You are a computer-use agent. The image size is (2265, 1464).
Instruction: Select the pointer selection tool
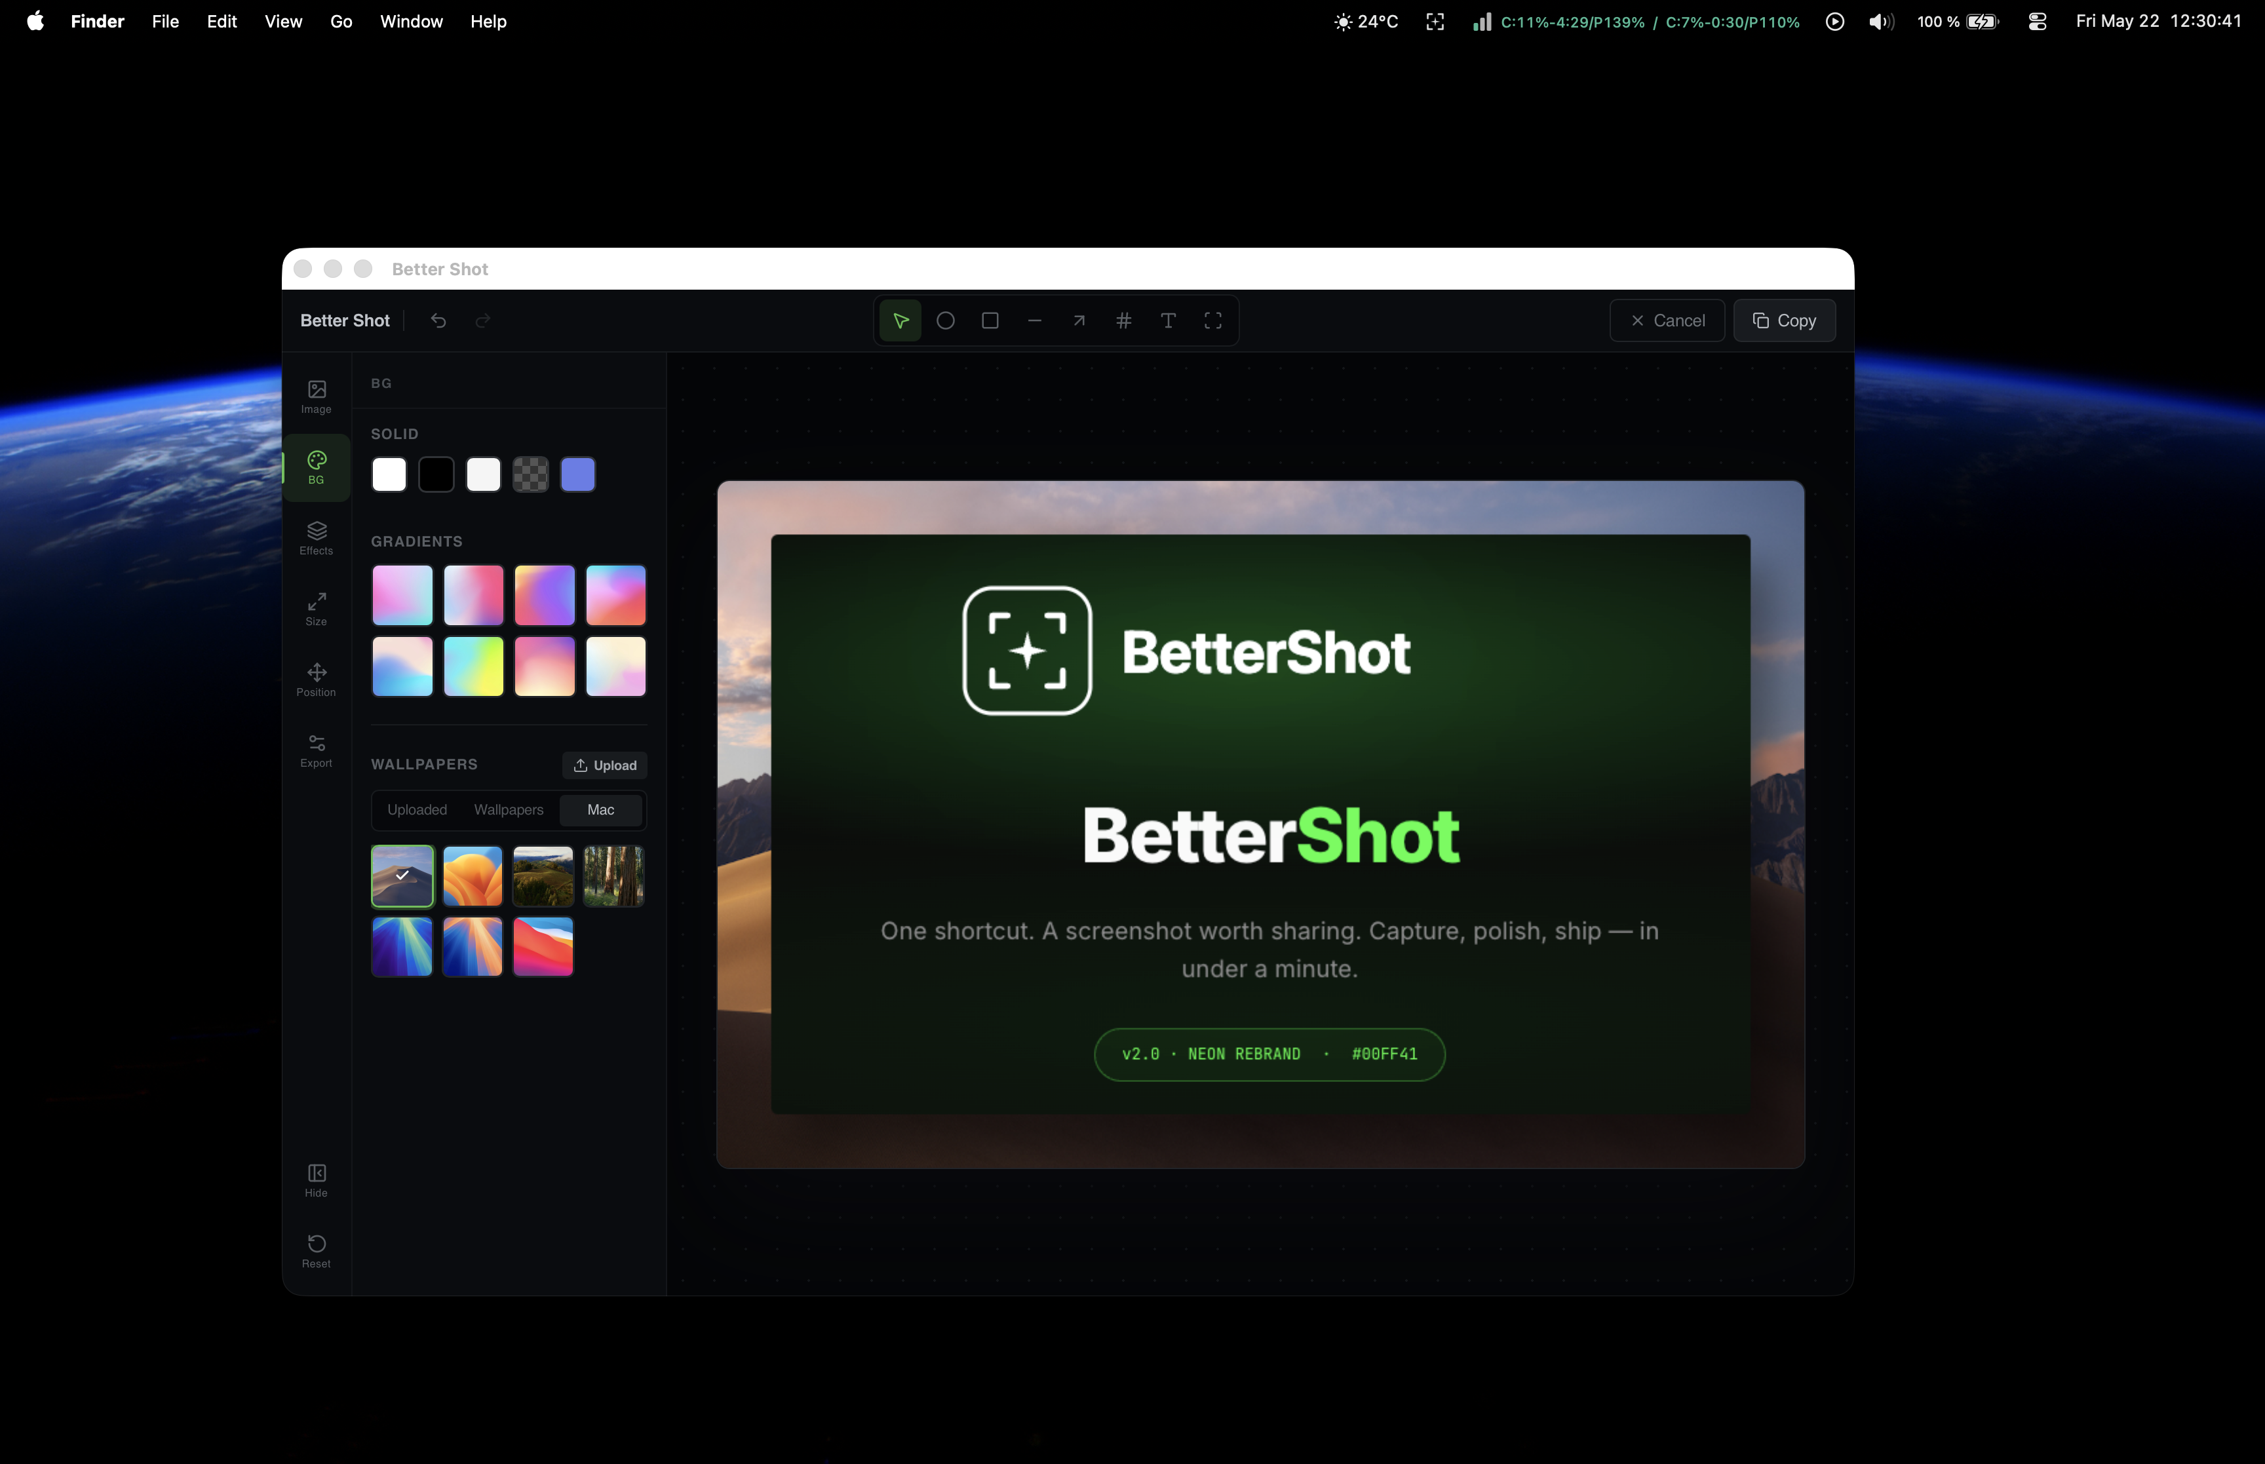click(900, 320)
